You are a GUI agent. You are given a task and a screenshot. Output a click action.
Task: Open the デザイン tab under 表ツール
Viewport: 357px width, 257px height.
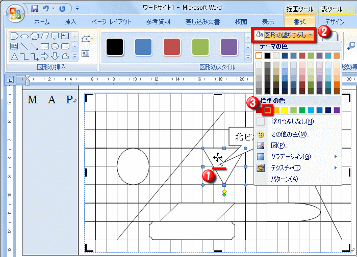click(335, 22)
